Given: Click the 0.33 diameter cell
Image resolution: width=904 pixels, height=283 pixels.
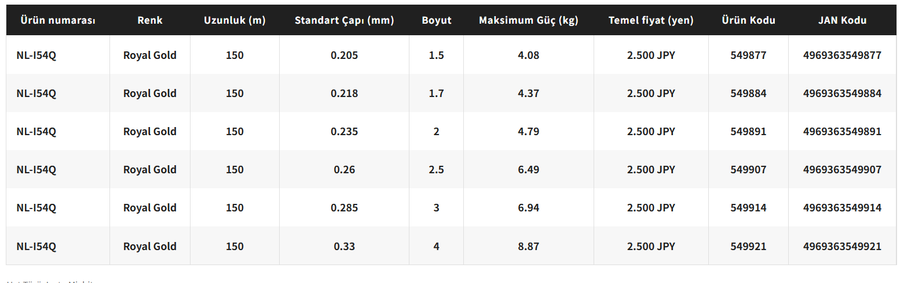Looking at the screenshot, I should click(x=344, y=246).
